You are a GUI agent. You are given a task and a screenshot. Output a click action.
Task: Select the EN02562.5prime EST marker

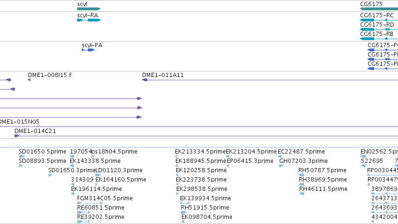tap(363, 156)
